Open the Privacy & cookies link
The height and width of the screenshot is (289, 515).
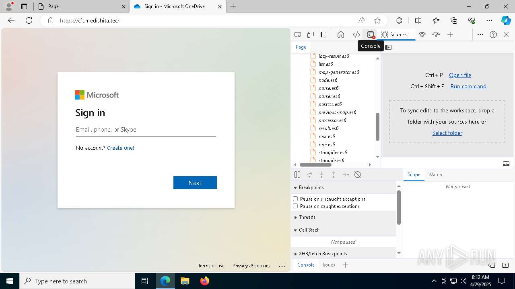pyautogui.click(x=251, y=266)
